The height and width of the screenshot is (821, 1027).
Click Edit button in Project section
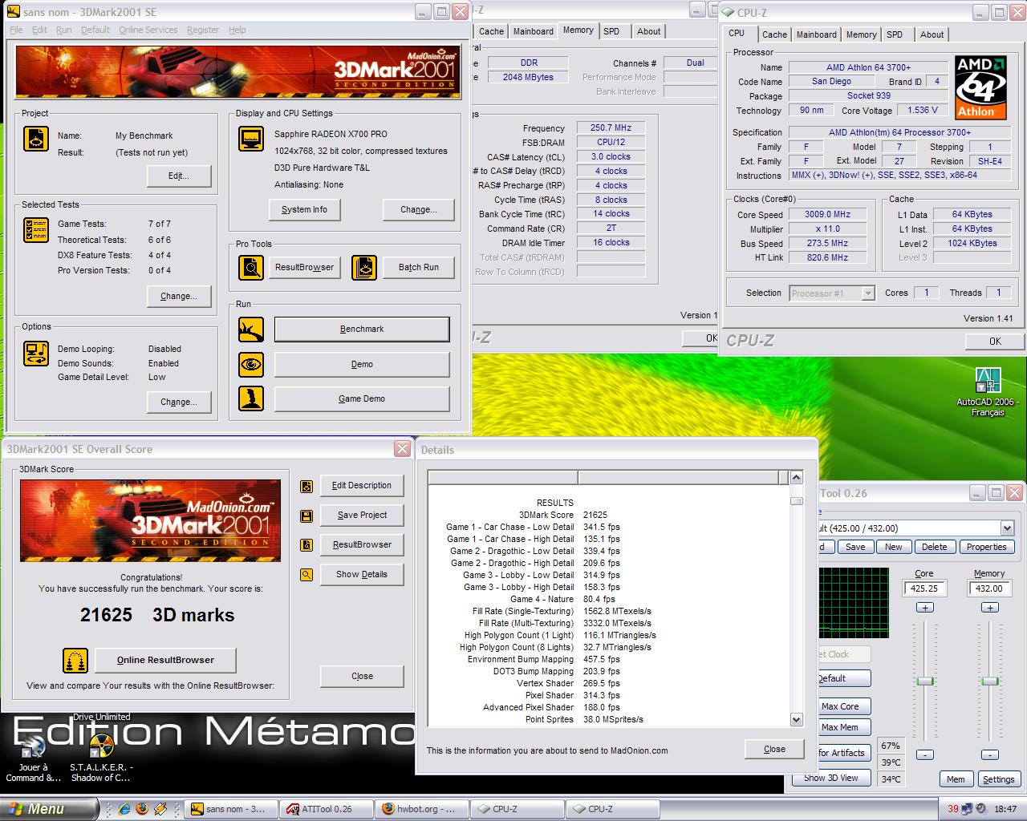[178, 176]
